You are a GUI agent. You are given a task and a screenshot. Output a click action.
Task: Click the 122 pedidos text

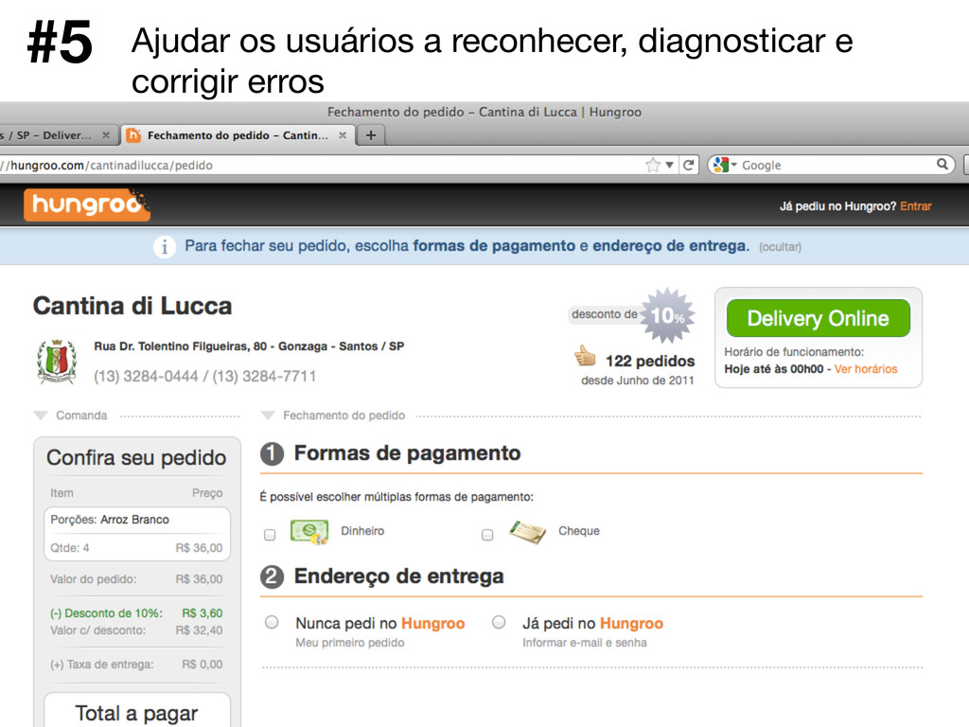point(650,361)
